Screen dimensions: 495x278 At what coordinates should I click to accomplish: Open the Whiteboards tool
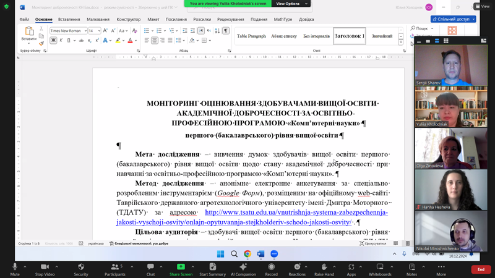pos(380,267)
